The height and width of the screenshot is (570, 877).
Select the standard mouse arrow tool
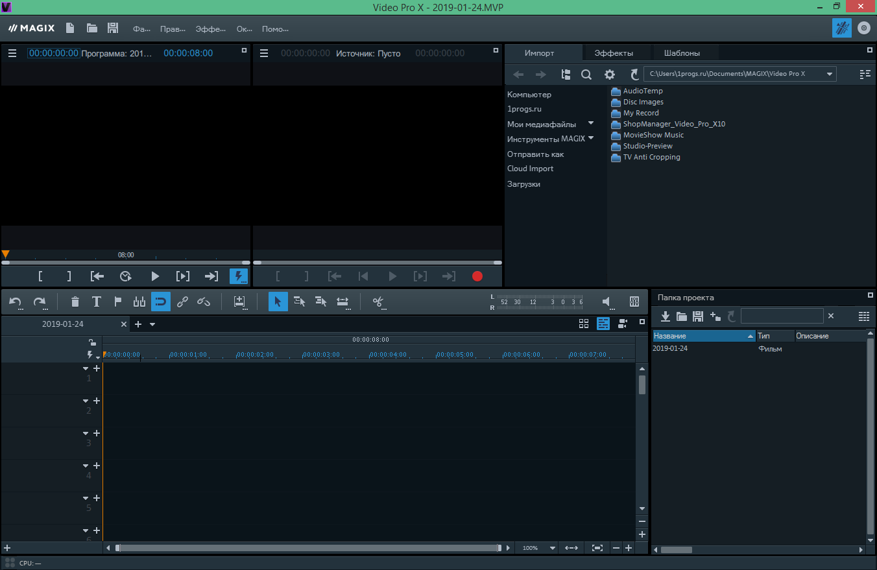[x=278, y=302]
